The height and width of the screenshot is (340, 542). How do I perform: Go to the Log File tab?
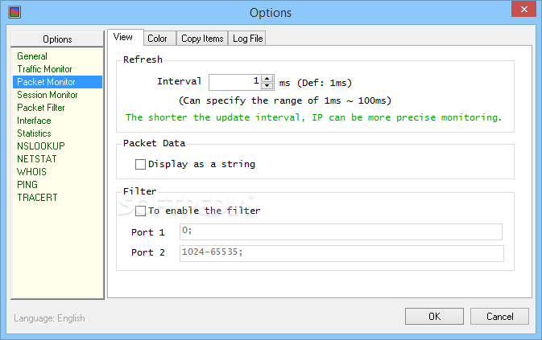tap(247, 38)
